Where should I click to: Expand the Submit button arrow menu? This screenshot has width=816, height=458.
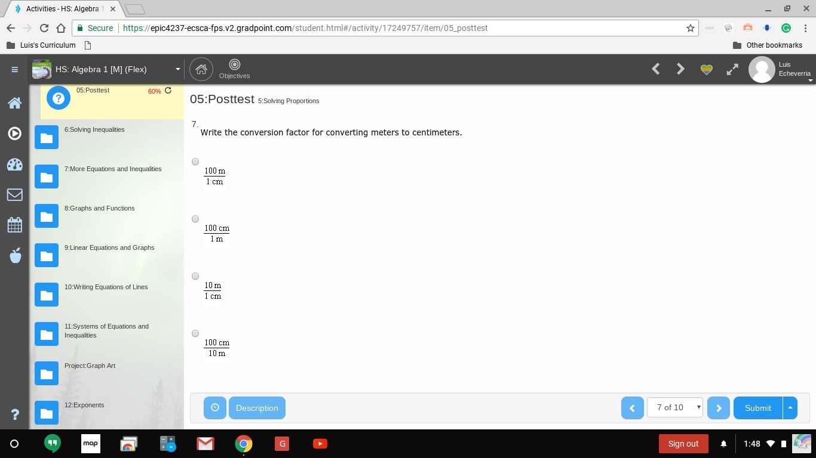(790, 408)
